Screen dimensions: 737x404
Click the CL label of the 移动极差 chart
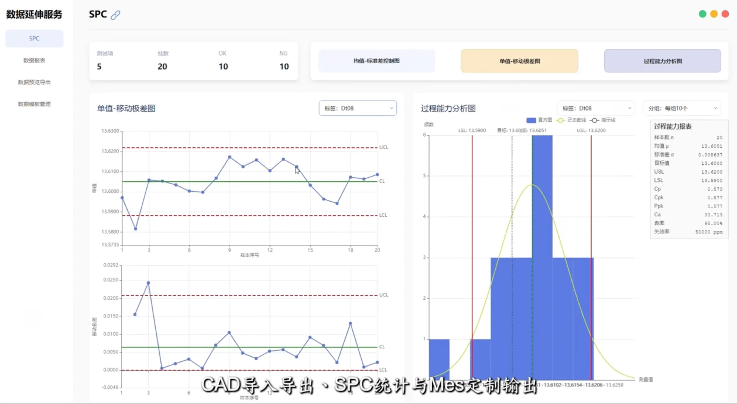click(382, 347)
